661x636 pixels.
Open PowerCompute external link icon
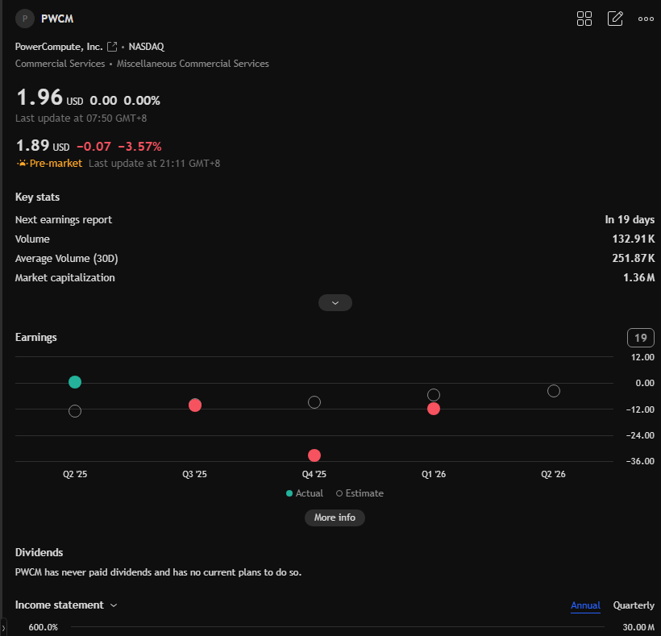tap(112, 47)
